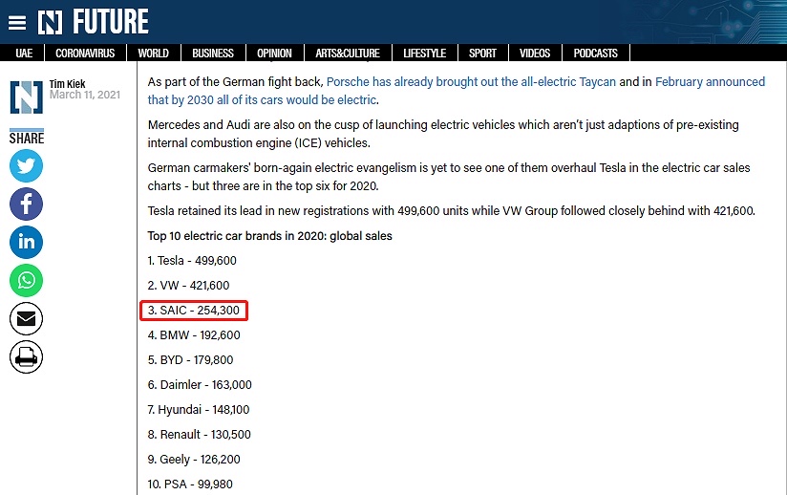Open the February announced 2030 electric link
Image resolution: width=787 pixels, height=495 pixels.
457,91
